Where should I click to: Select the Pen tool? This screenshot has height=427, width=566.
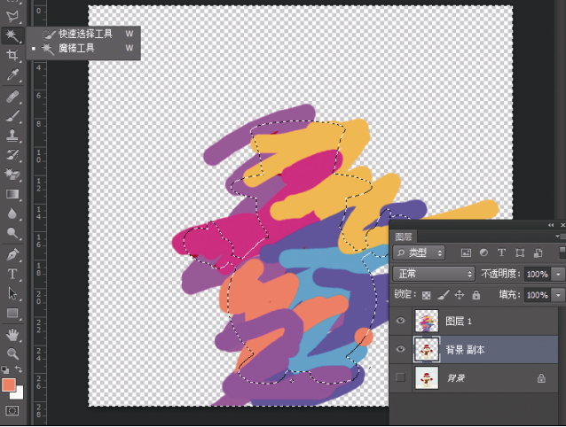12,254
